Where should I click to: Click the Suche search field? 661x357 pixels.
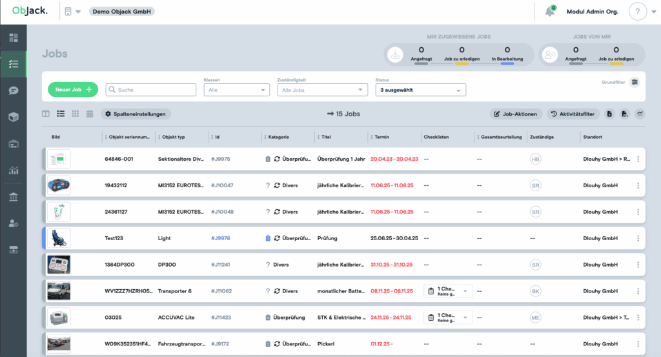(151, 90)
